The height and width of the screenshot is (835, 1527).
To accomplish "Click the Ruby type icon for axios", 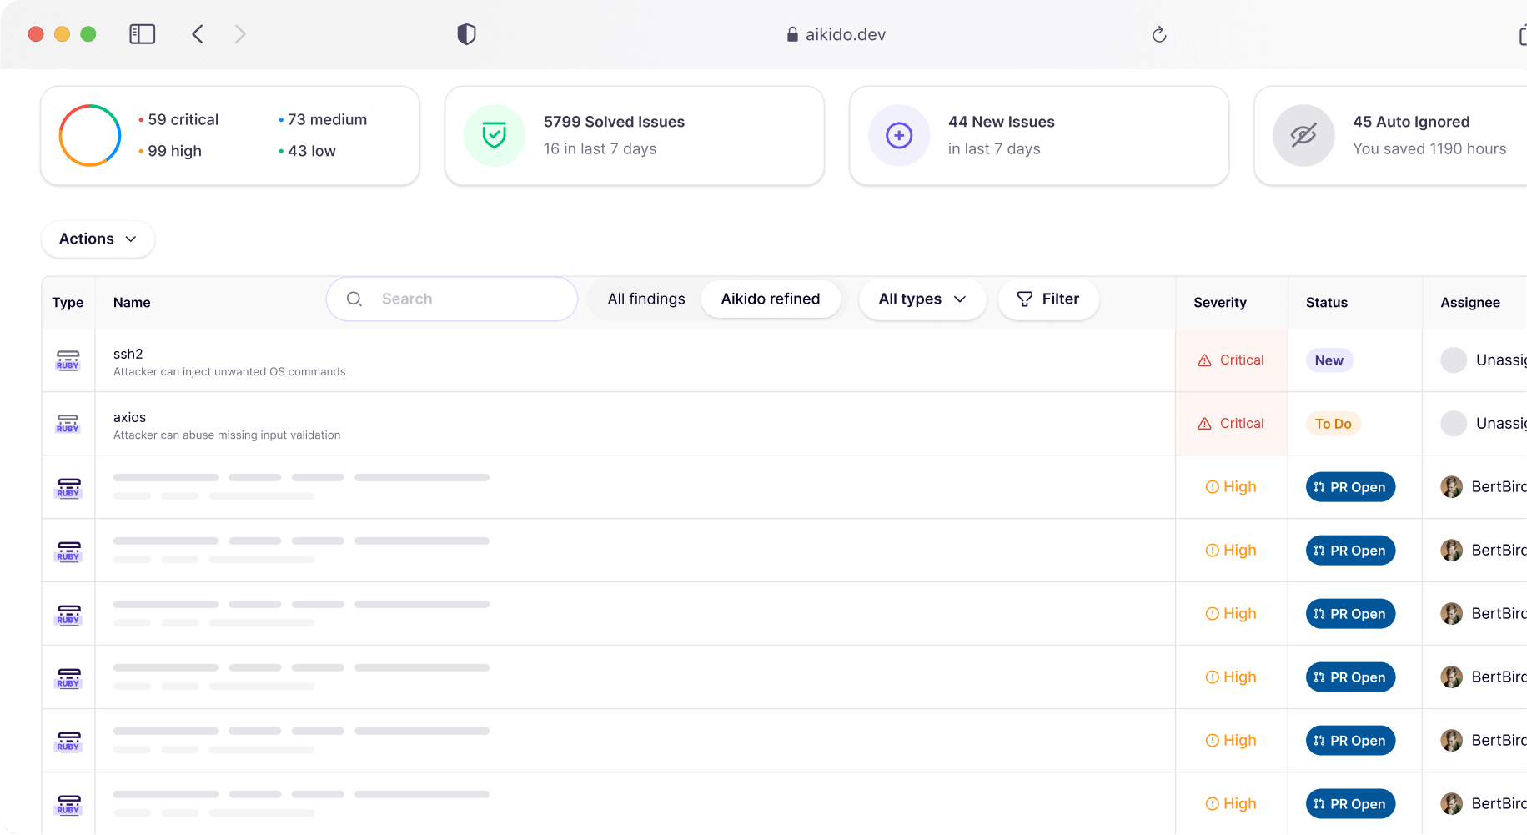I will tap(68, 424).
